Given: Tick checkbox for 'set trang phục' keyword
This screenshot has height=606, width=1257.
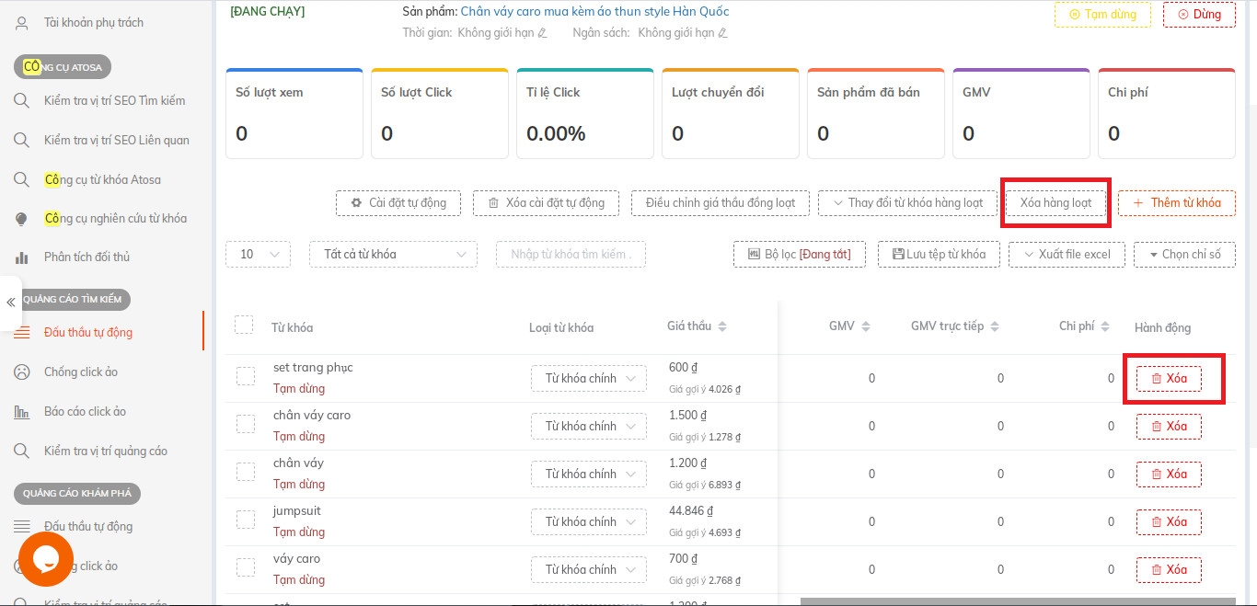Looking at the screenshot, I should click(245, 376).
